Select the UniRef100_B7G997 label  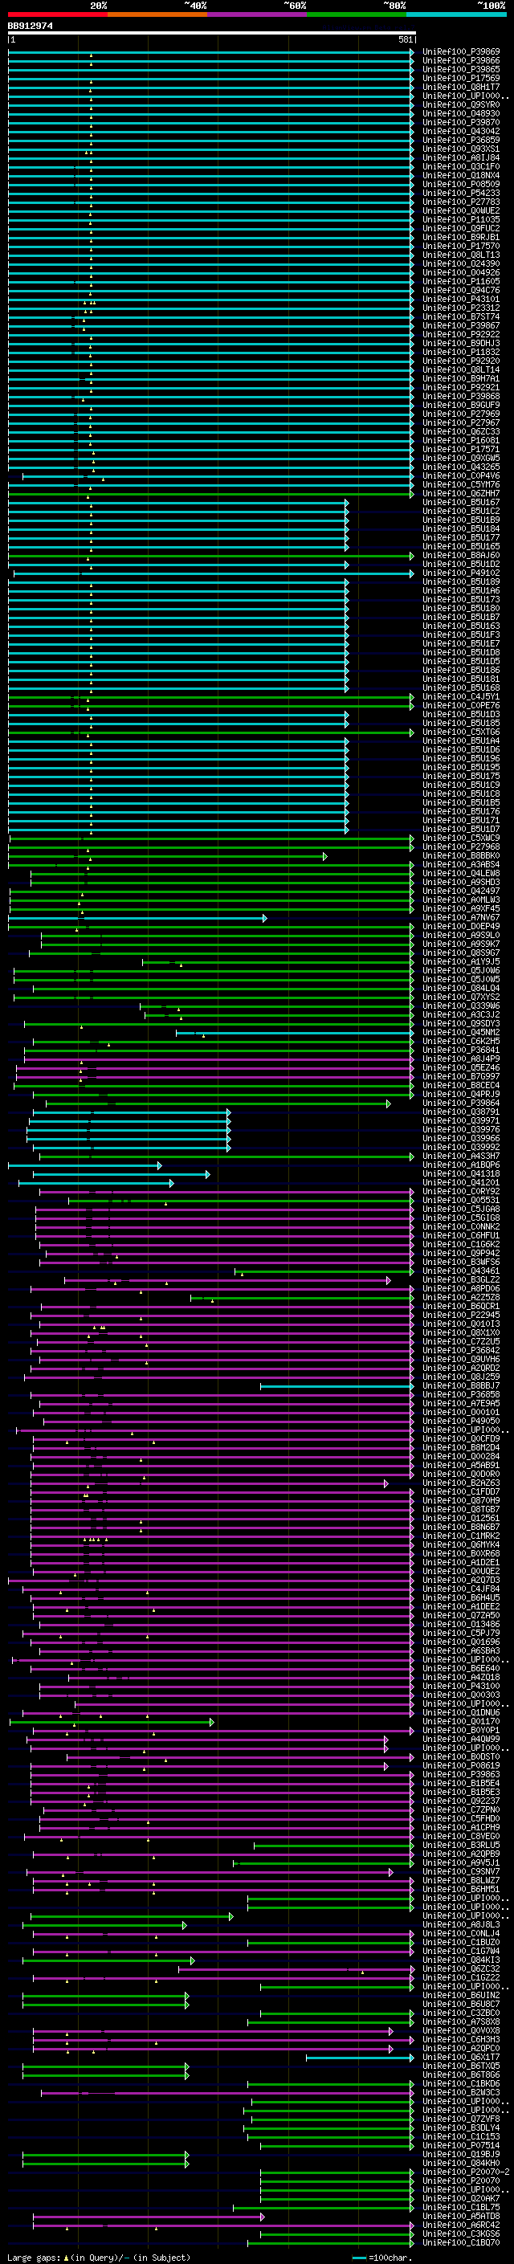tap(461, 1077)
